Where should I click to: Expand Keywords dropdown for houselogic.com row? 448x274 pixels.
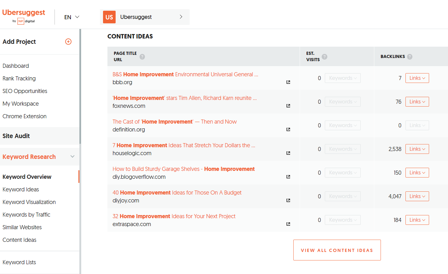343,149
